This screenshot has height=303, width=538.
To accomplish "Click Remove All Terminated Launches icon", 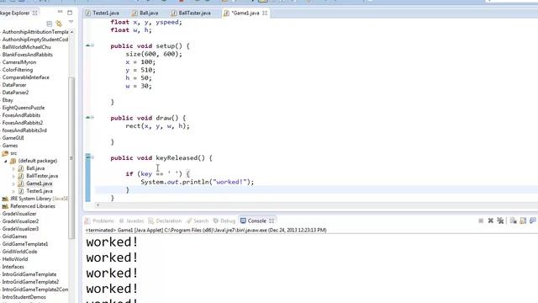I will tap(501, 221).
